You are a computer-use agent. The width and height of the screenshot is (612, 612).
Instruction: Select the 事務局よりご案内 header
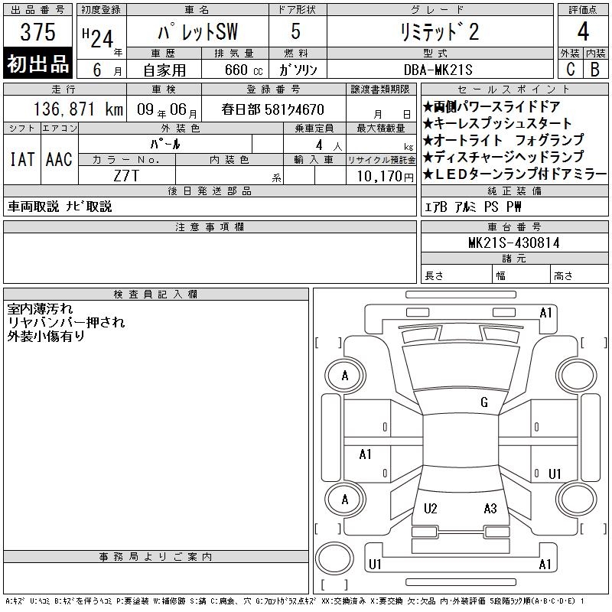click(156, 557)
